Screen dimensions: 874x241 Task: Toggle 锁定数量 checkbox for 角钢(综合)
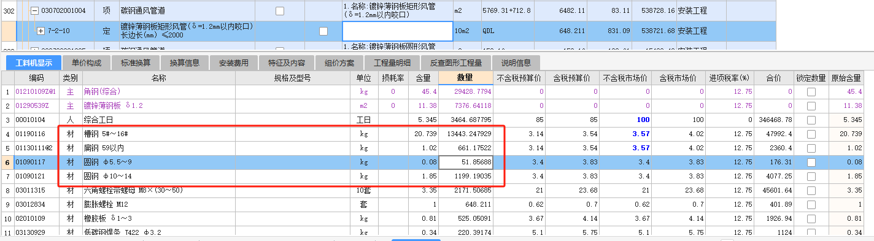pos(811,91)
